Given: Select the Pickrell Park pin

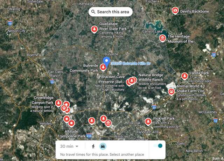Looking at the screenshot, I should 148,122.
